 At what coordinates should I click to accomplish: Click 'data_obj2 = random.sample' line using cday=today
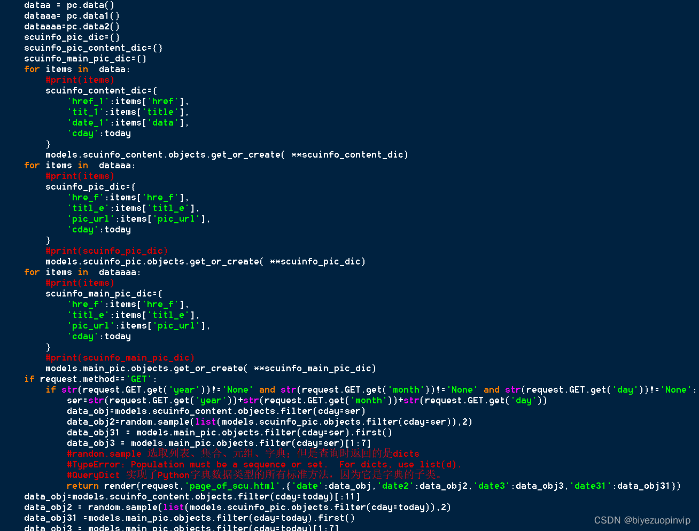pyautogui.click(x=238, y=507)
